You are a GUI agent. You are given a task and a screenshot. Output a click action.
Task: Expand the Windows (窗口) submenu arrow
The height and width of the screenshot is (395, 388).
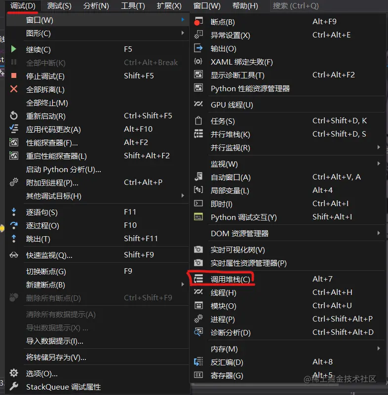[x=183, y=20]
